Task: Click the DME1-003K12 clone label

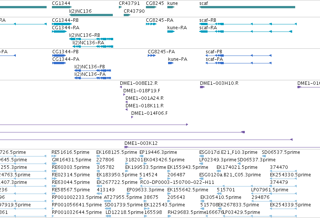Action: 141,143
